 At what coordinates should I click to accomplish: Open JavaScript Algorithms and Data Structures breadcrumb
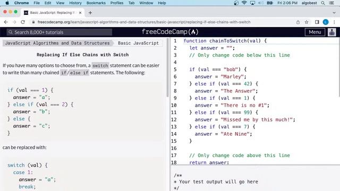pos(57,43)
